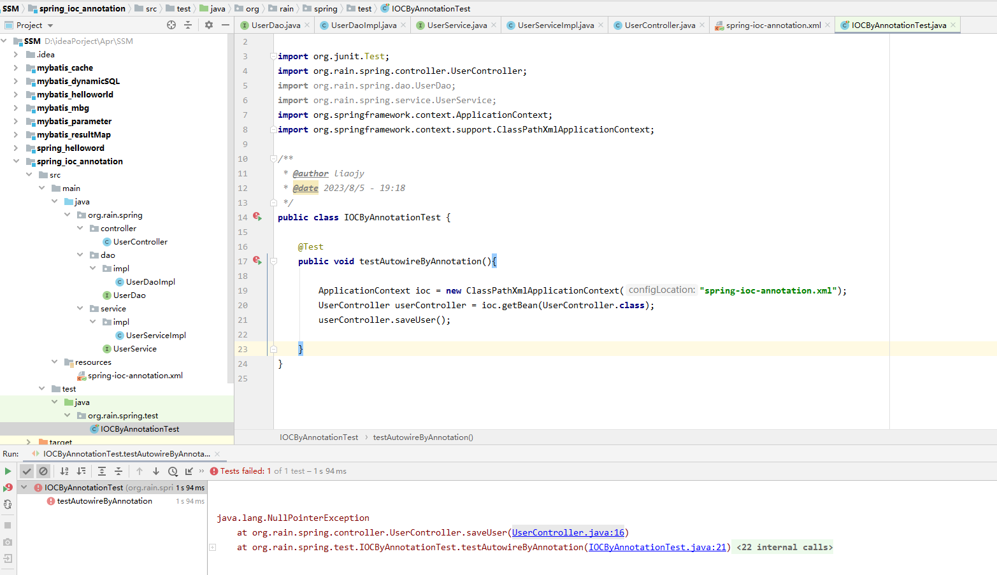Rerun the test with the green play icon
997x575 pixels.
click(x=8, y=471)
